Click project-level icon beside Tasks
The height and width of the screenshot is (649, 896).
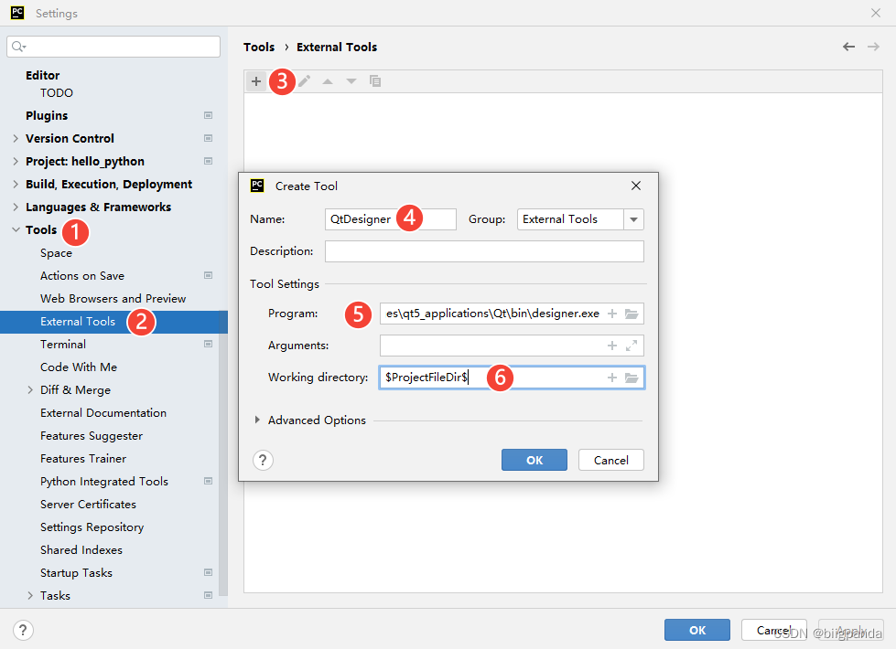click(x=208, y=595)
